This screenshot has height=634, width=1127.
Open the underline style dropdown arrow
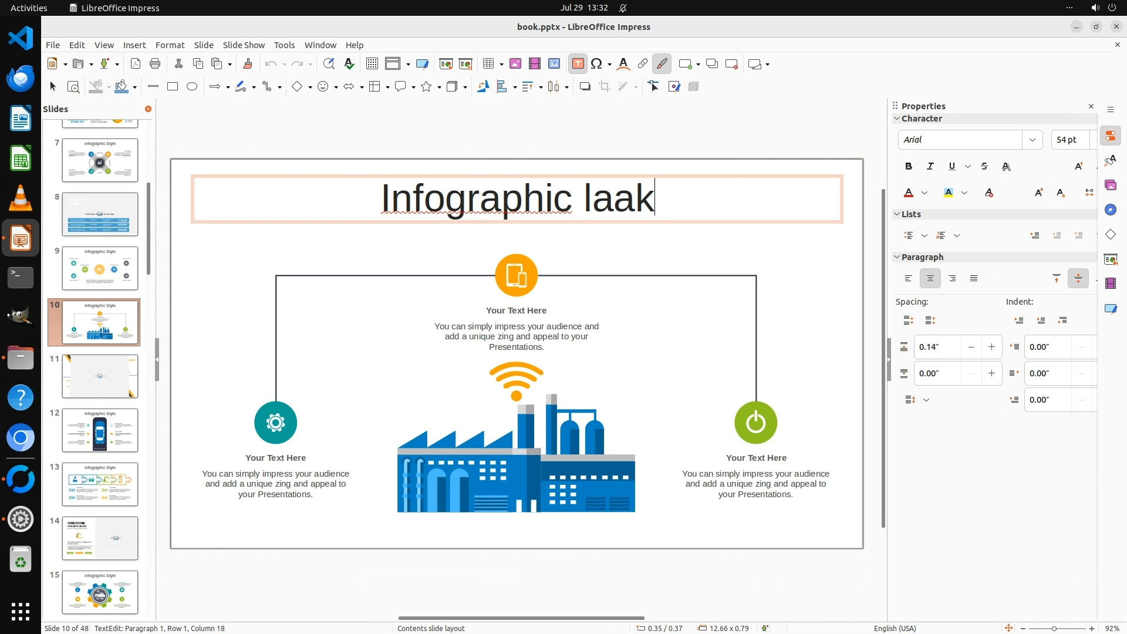[x=968, y=167]
